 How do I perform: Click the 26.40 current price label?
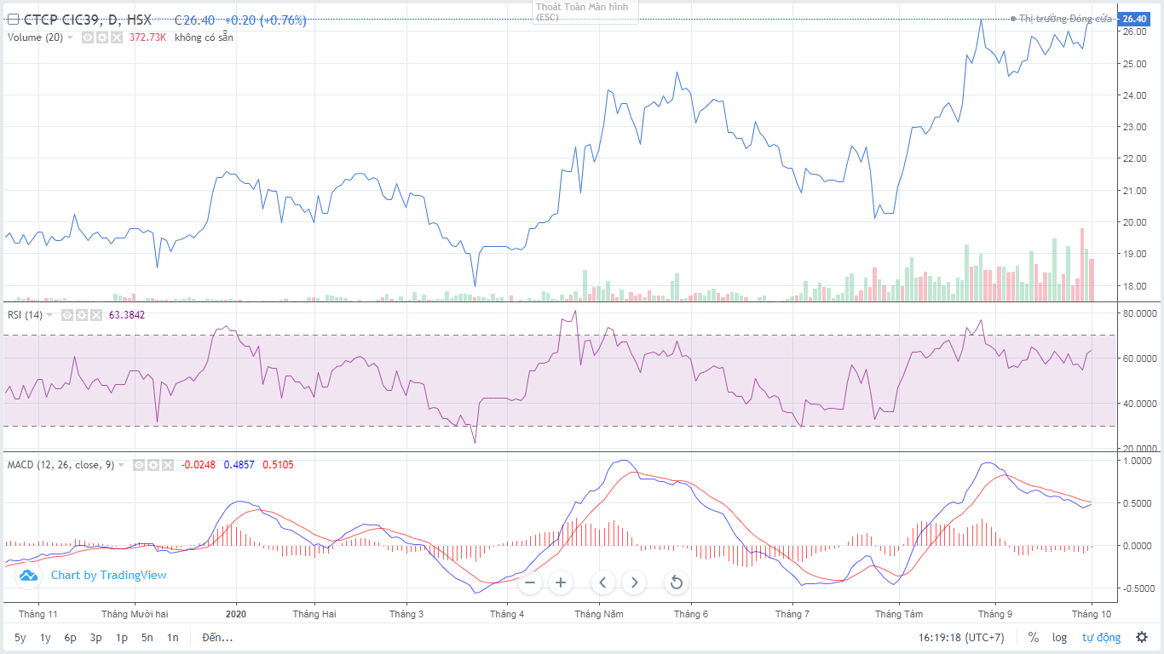coord(1134,19)
